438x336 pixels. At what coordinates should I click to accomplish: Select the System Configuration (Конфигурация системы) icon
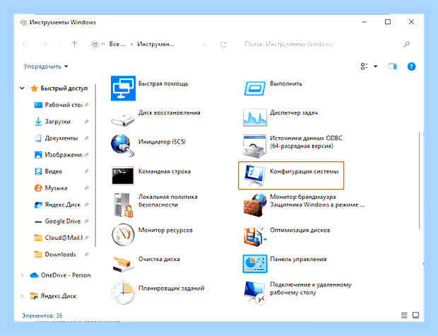tap(254, 175)
